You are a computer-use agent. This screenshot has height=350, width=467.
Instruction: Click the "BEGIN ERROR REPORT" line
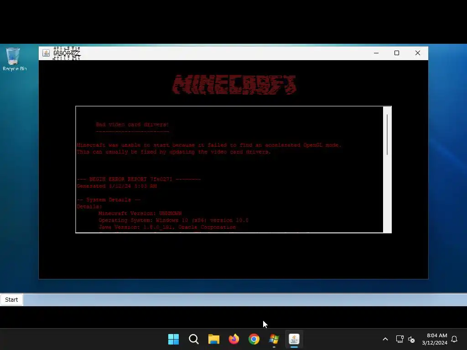(139, 179)
